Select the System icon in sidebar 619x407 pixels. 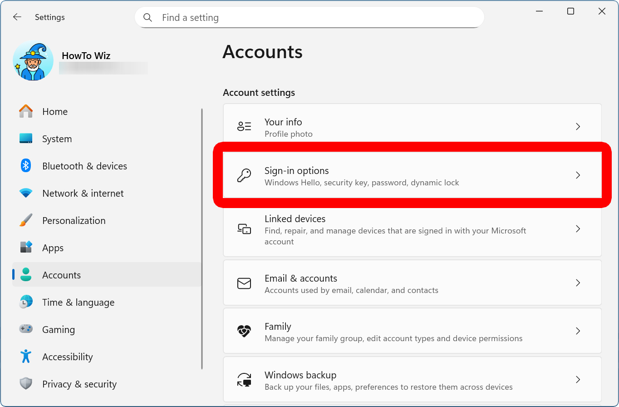point(26,139)
